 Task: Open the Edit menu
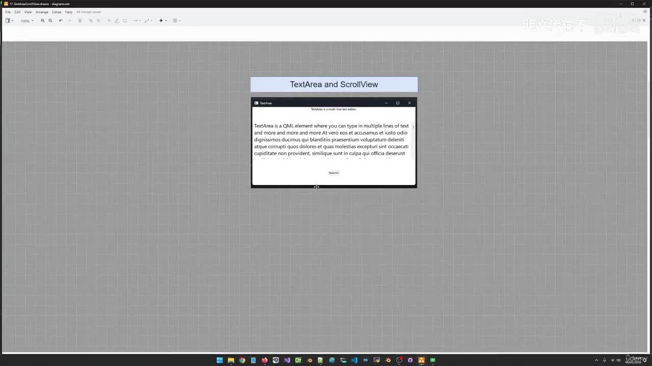tap(17, 12)
